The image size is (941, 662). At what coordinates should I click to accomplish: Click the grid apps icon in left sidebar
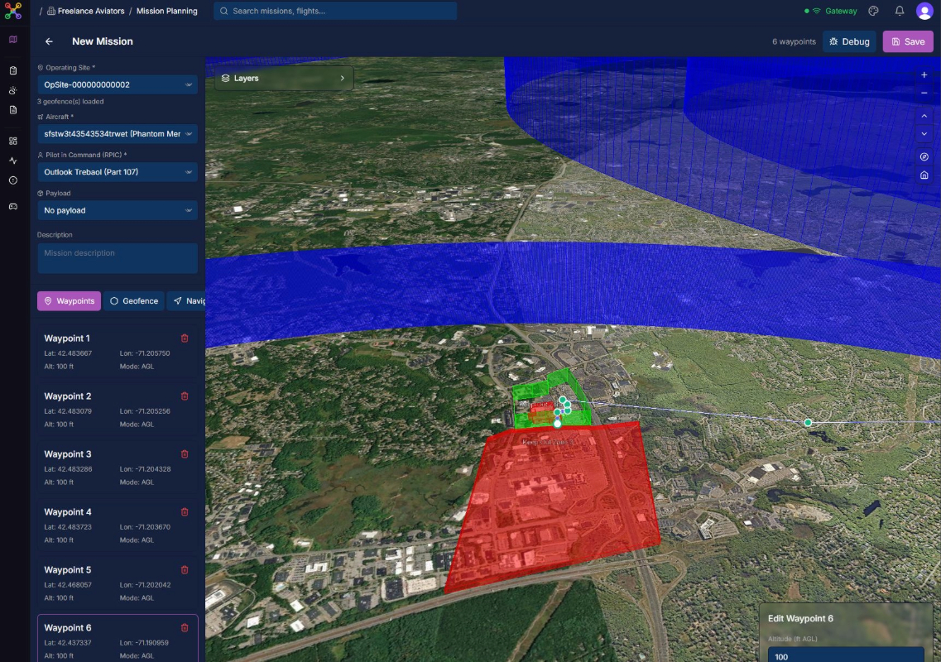click(x=12, y=141)
